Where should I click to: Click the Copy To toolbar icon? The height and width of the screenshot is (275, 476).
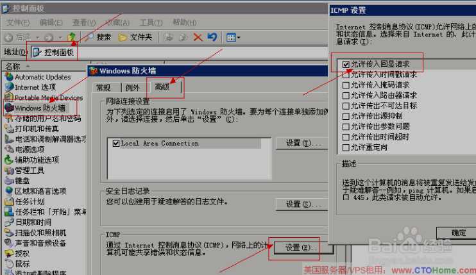(x=183, y=37)
